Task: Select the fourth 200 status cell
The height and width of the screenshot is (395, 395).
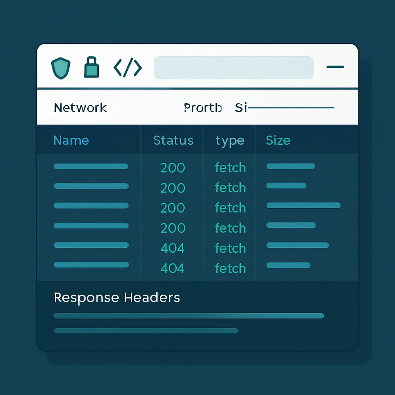Action: click(x=173, y=228)
